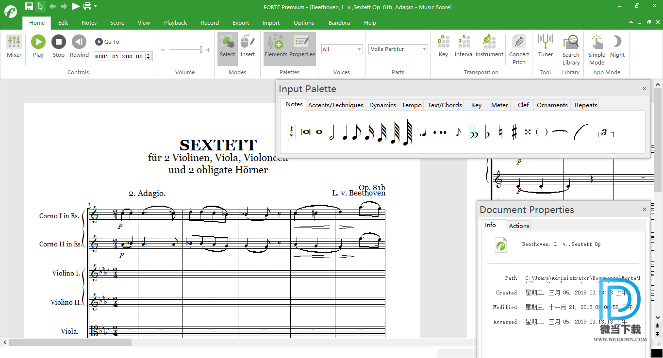
Task: Switch to Simple Mode
Action: pyautogui.click(x=597, y=49)
